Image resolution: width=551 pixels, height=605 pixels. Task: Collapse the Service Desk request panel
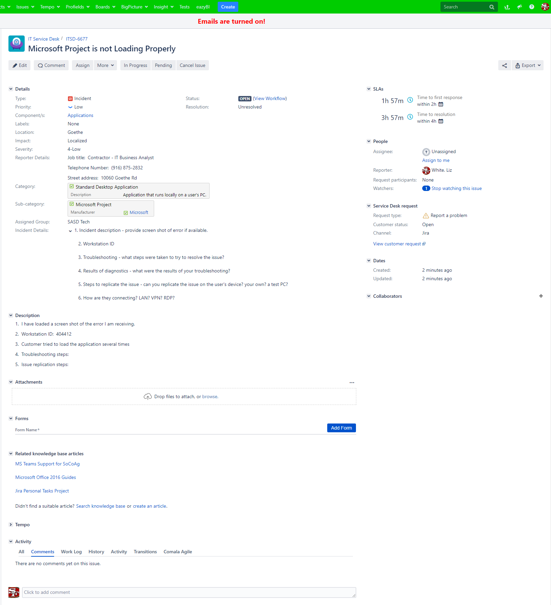coord(369,206)
